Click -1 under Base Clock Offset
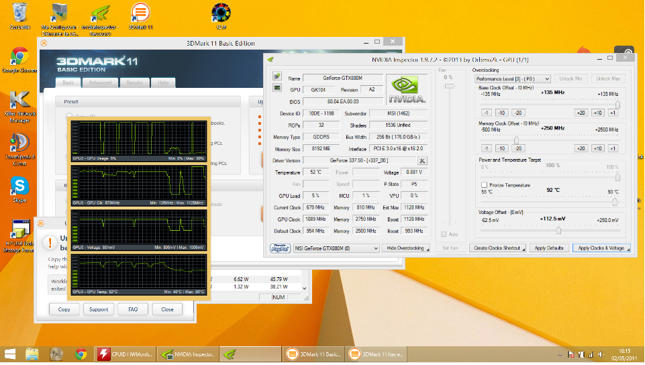The height and width of the screenshot is (365, 645). pos(486,113)
